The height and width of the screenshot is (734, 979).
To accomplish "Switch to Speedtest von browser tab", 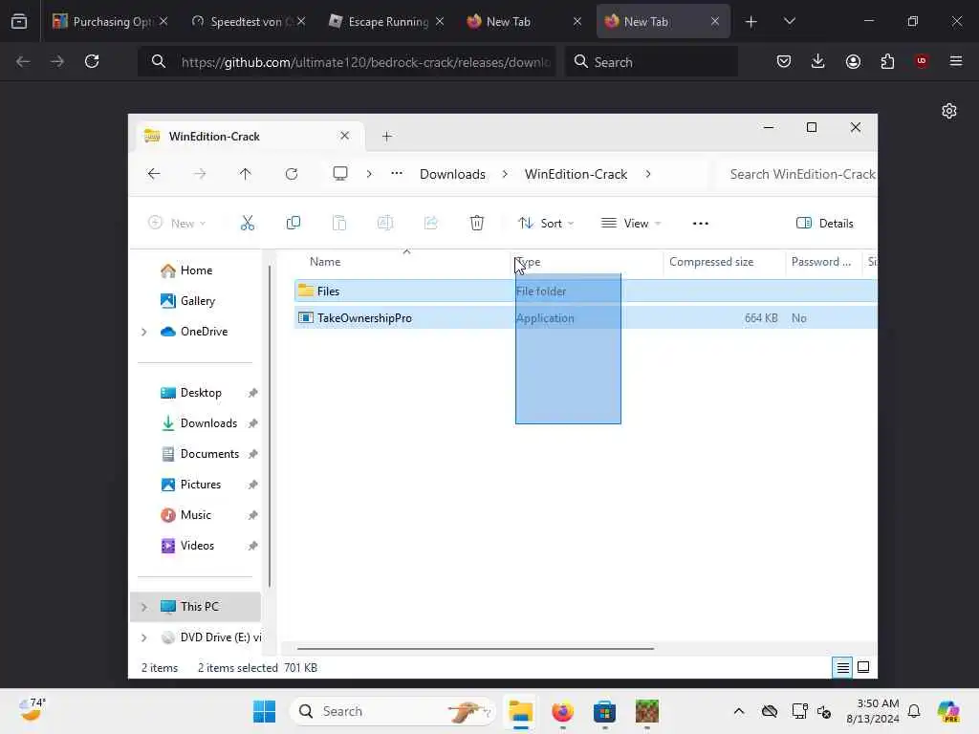I will click(247, 21).
